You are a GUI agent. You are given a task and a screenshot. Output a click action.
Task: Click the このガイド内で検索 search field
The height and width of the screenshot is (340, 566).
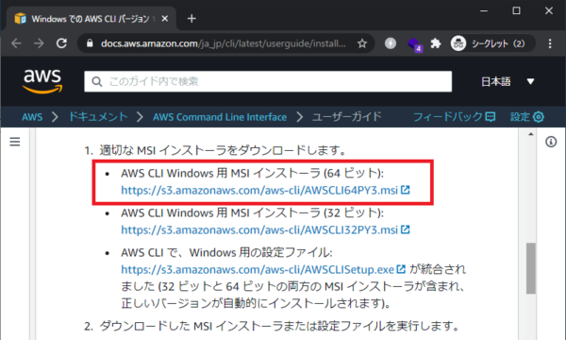[x=268, y=81]
